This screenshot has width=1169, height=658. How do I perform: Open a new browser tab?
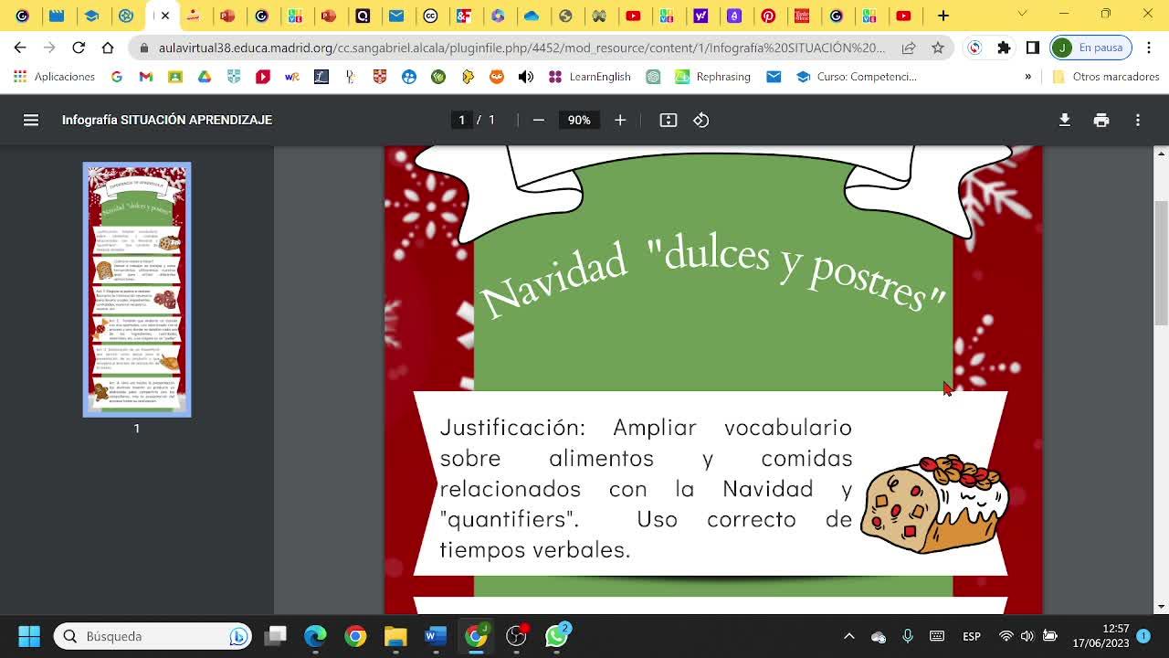tap(943, 16)
